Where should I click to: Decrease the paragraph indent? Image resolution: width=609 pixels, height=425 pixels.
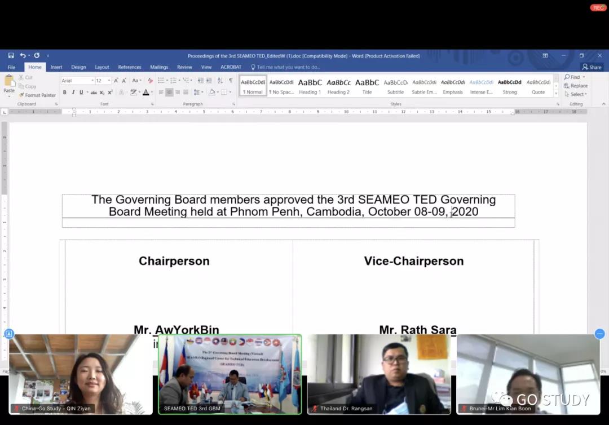(x=200, y=81)
